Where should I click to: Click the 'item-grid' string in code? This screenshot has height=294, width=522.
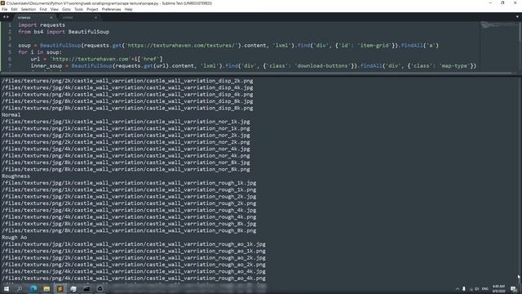click(374, 46)
